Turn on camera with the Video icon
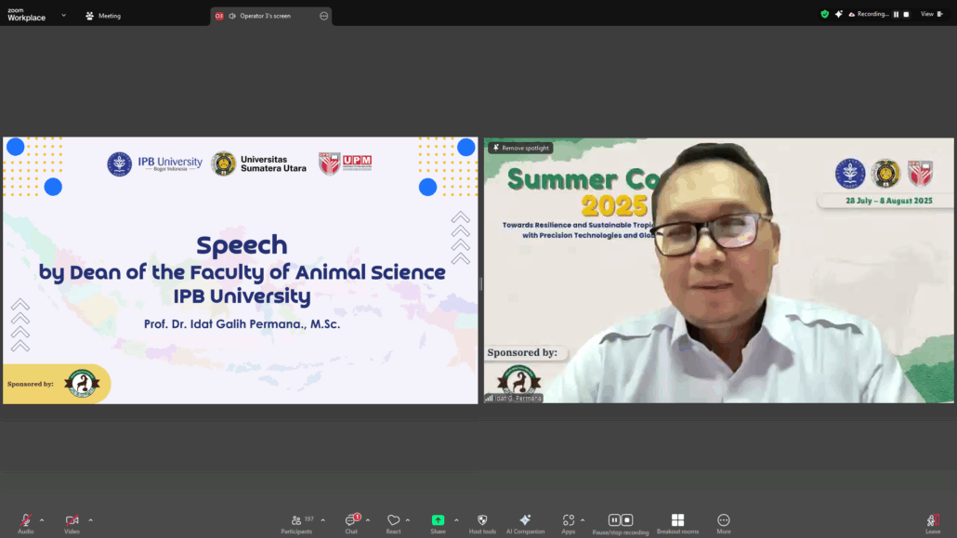The width and height of the screenshot is (957, 538). coord(72,521)
